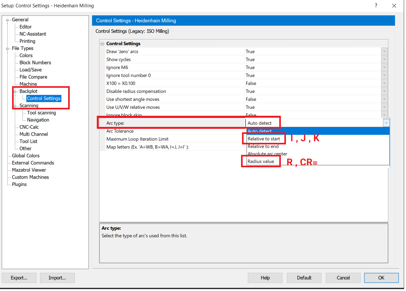Image resolution: width=406 pixels, height=291 pixels.
Task: Select Other under File Types
Action: (25, 149)
